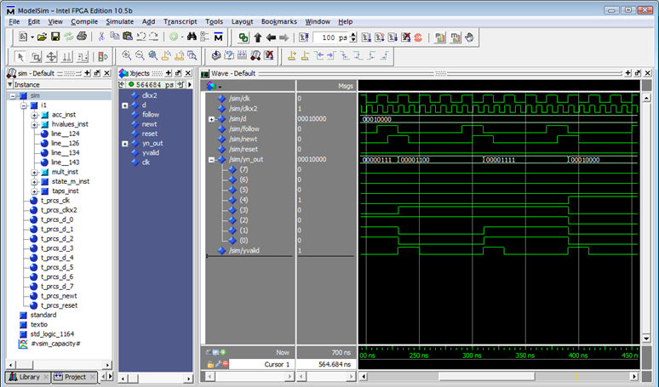This screenshot has height=387, width=659.
Task: Collapse the /sim/yn_out bus in Wave
Action: pos(211,159)
